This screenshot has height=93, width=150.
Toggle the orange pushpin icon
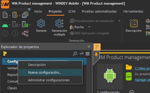pos(96,55)
